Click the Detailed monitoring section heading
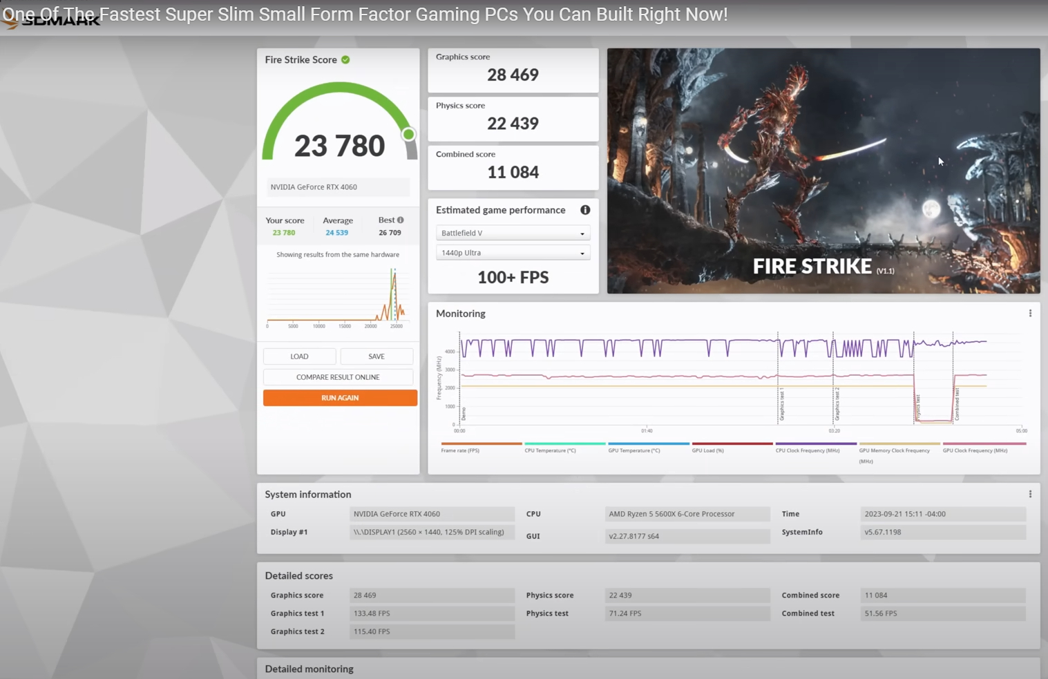 [x=309, y=669]
